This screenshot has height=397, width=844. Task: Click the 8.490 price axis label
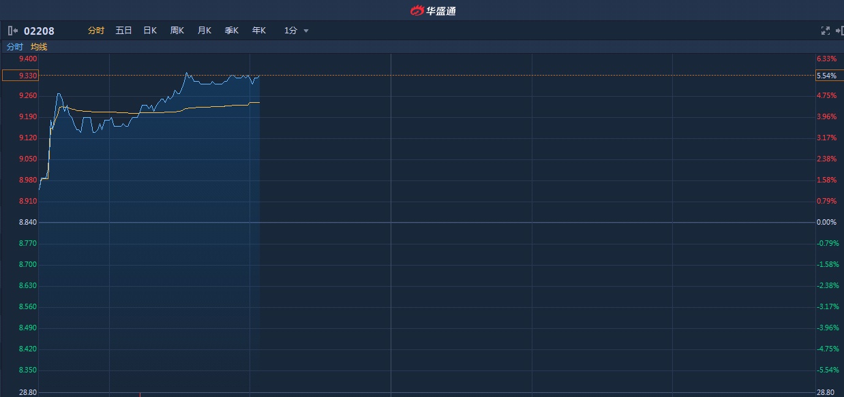[x=28, y=328]
